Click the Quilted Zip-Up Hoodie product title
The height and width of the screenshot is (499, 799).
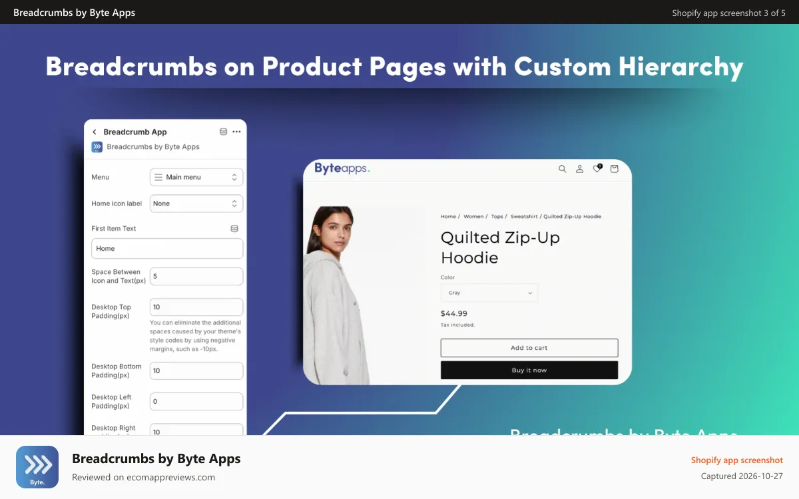(500, 248)
